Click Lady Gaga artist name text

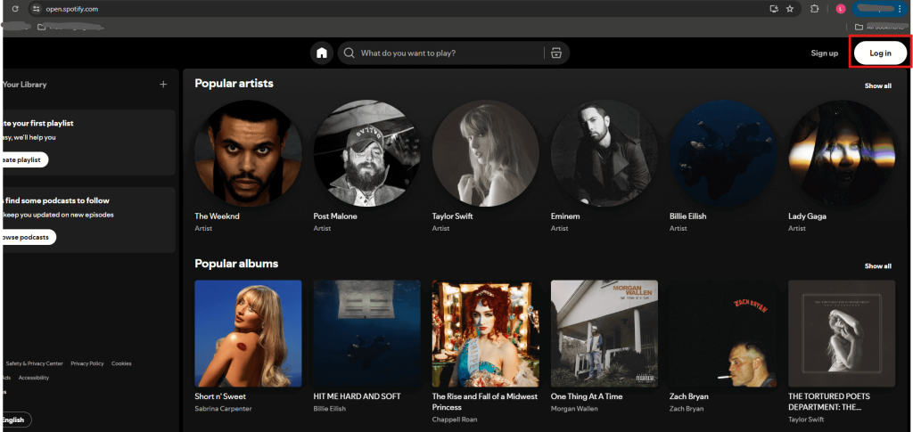point(808,216)
